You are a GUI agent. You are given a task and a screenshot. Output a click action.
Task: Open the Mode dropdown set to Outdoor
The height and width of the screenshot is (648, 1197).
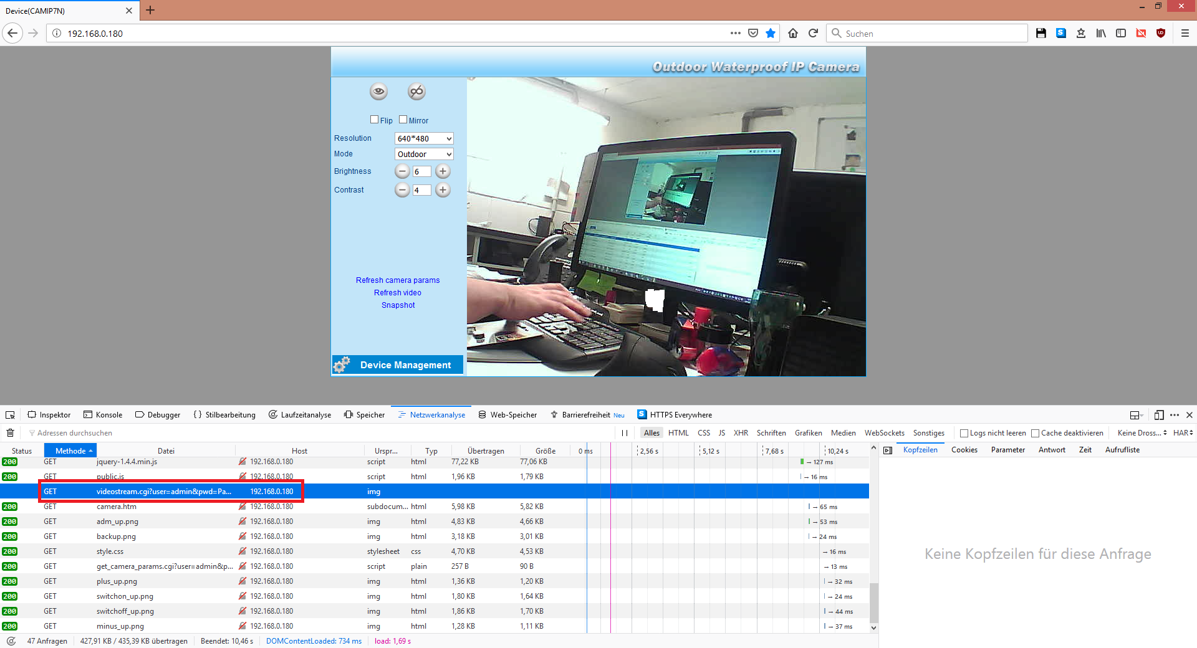pyautogui.click(x=424, y=154)
